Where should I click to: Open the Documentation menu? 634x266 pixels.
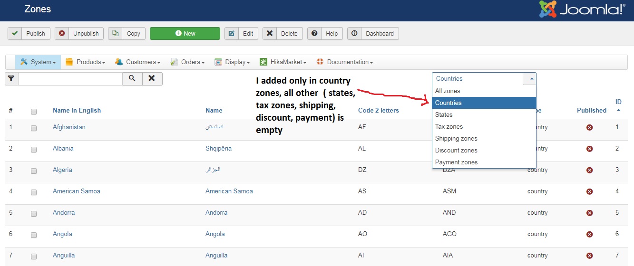coord(345,62)
